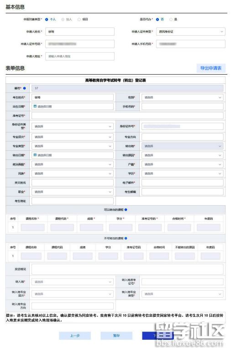The image size is (231, 353).
Task: Click 课程名称 cell in 可以转出的课程 row 1
Action: point(33,228)
